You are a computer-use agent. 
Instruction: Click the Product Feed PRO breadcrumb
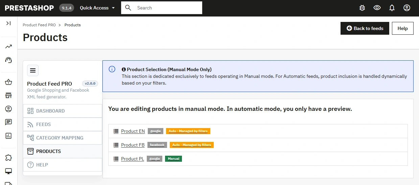(39, 25)
